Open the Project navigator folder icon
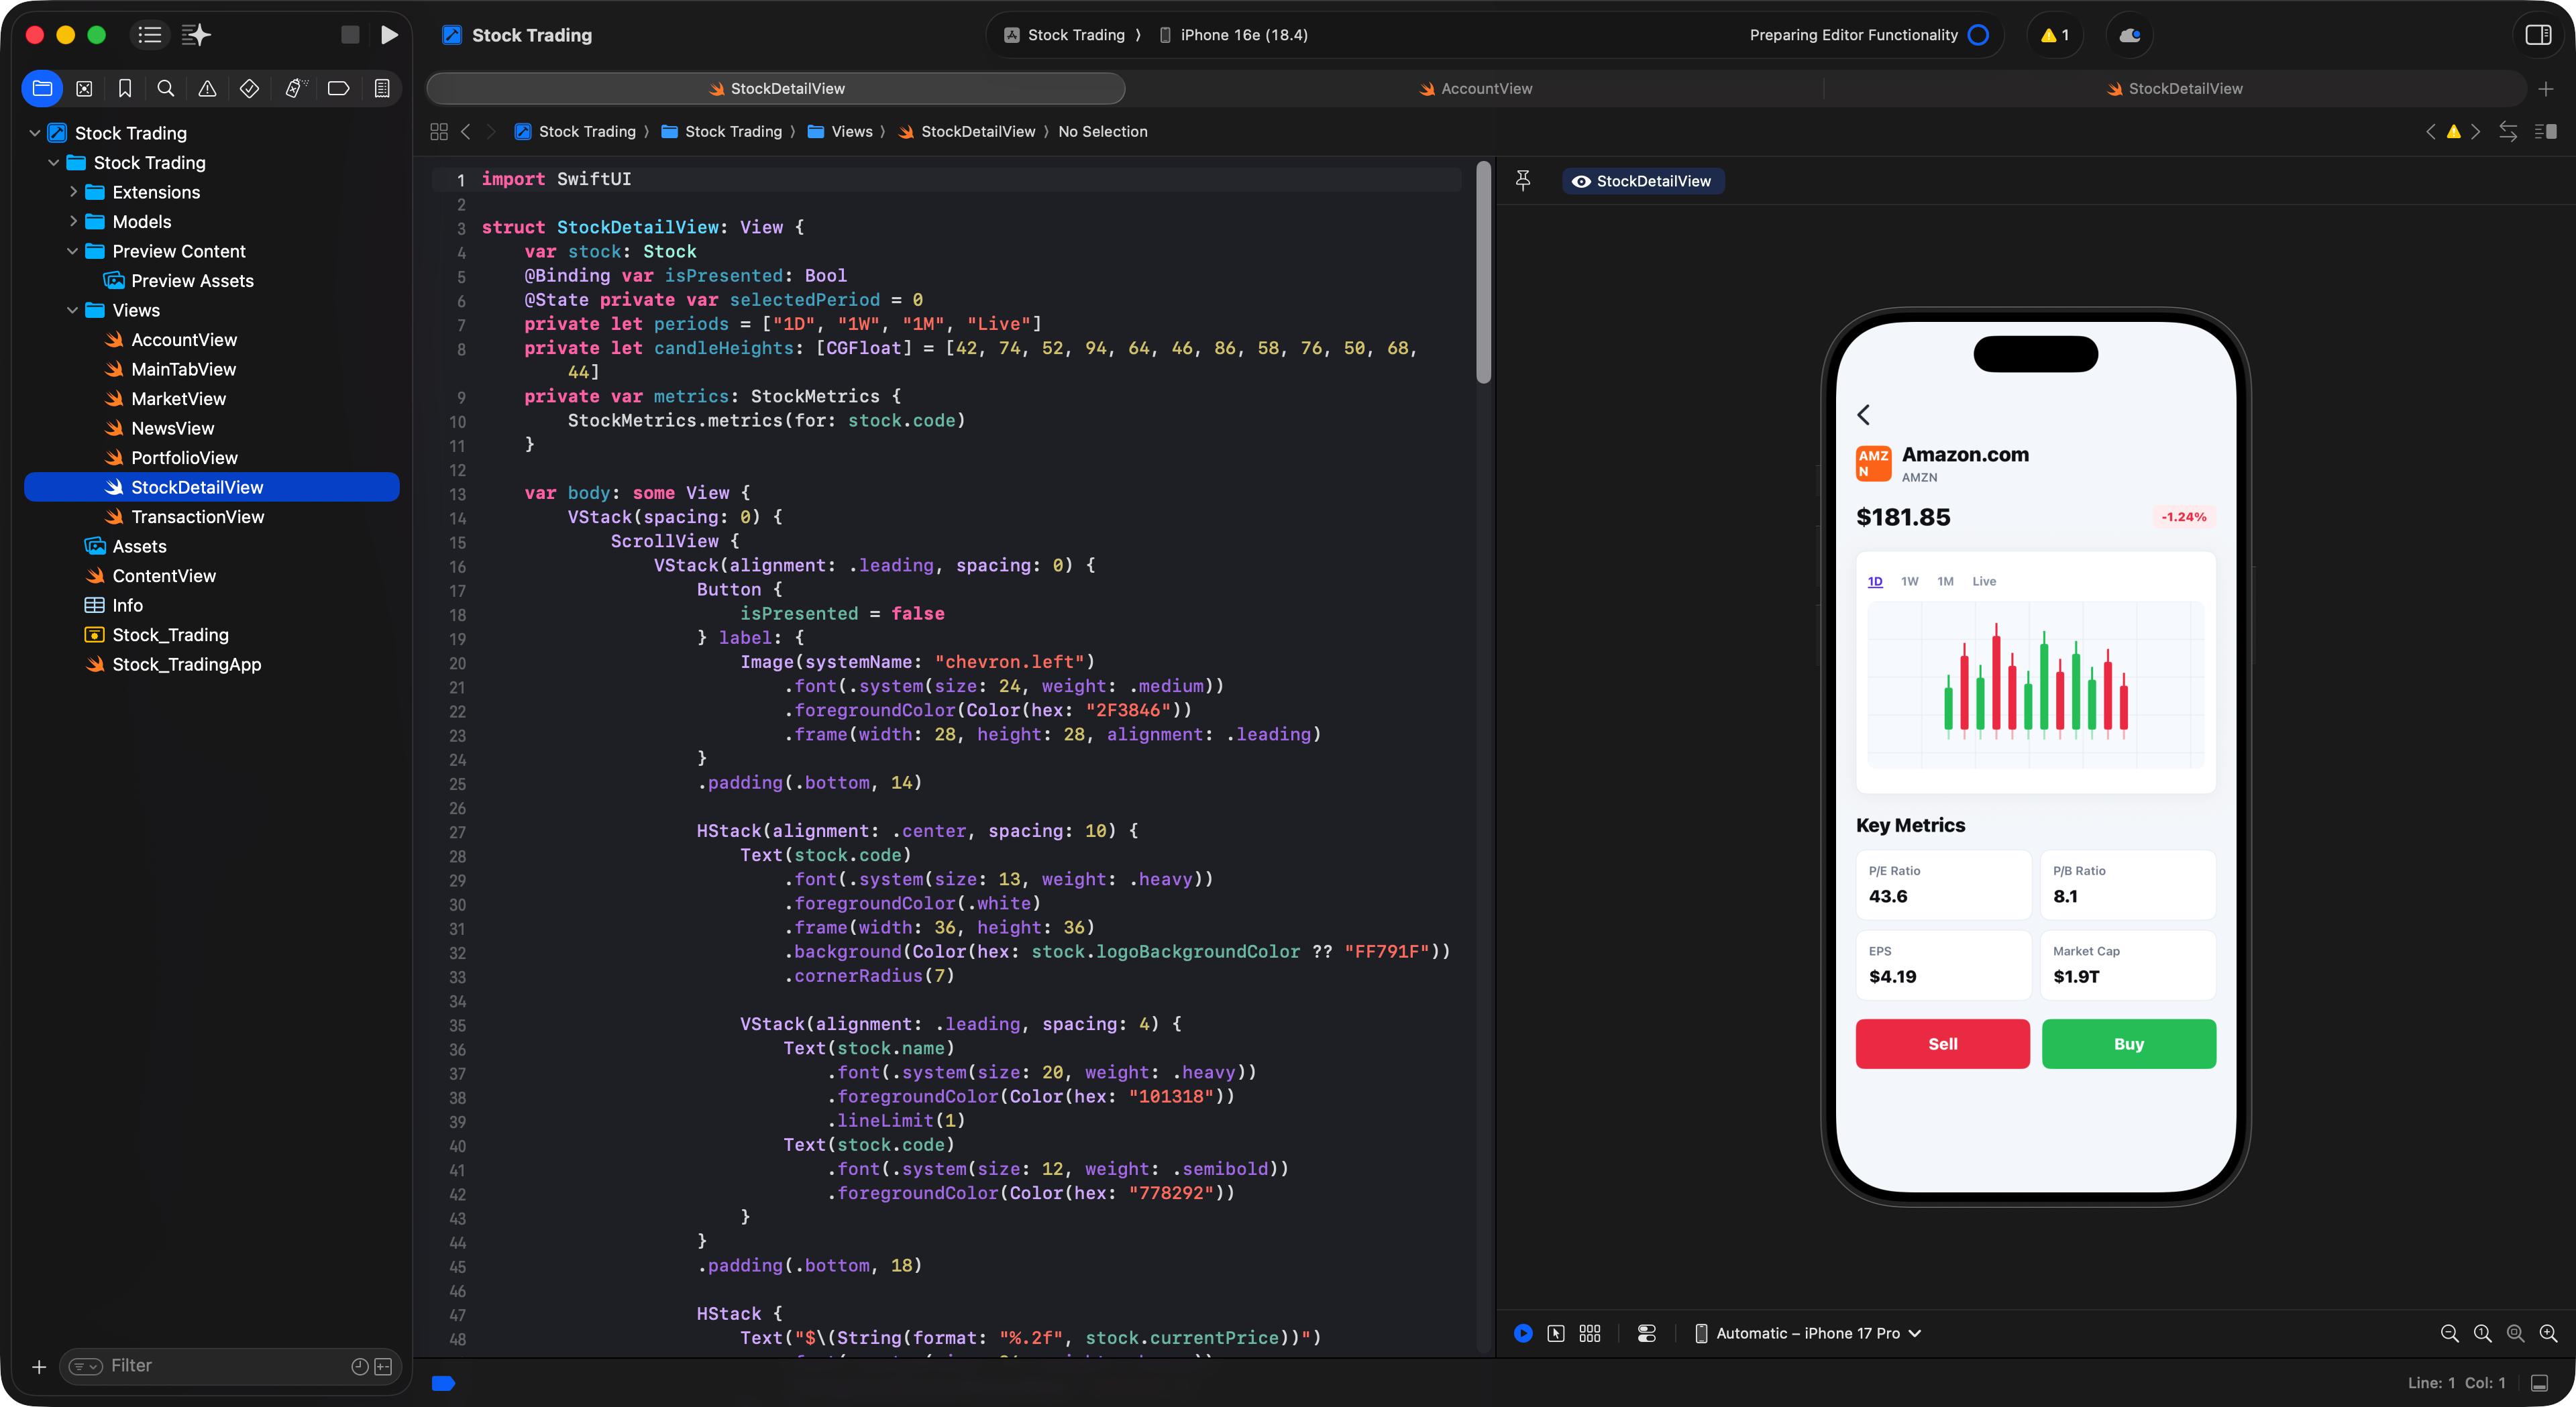This screenshot has height=1407, width=2576. pyautogui.click(x=42, y=89)
